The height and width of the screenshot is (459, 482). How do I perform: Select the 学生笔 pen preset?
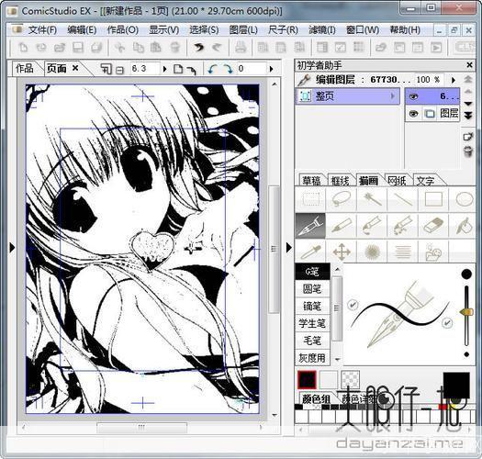(x=312, y=323)
